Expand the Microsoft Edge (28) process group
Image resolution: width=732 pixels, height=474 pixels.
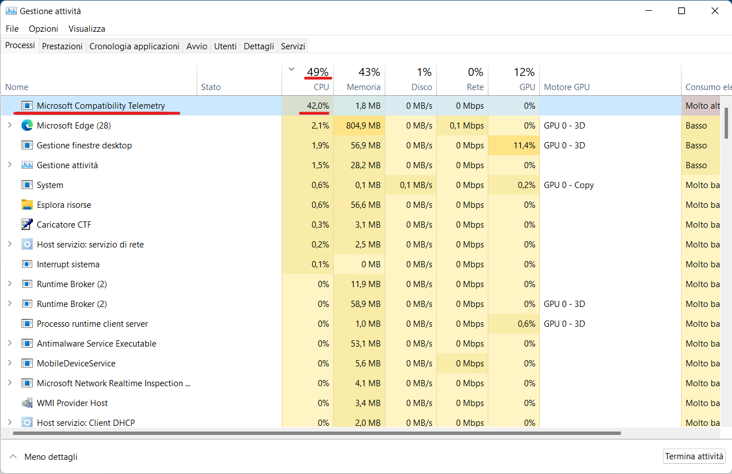tap(10, 125)
